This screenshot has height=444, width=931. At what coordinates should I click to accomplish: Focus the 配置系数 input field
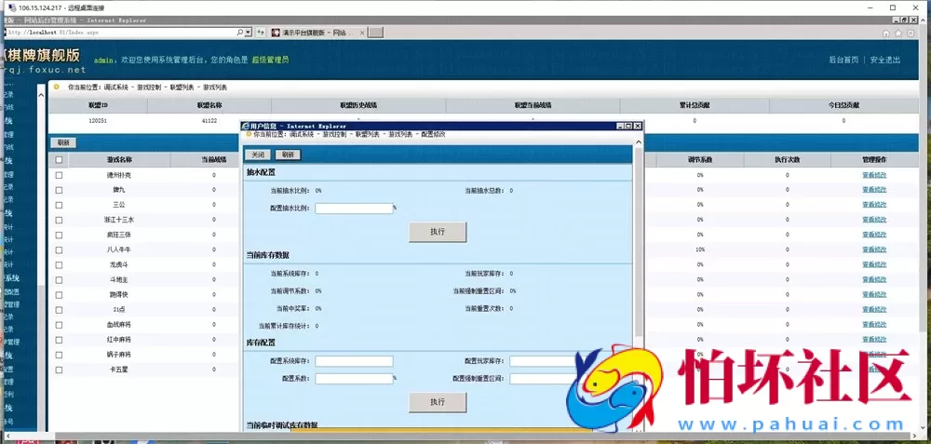[354, 379]
